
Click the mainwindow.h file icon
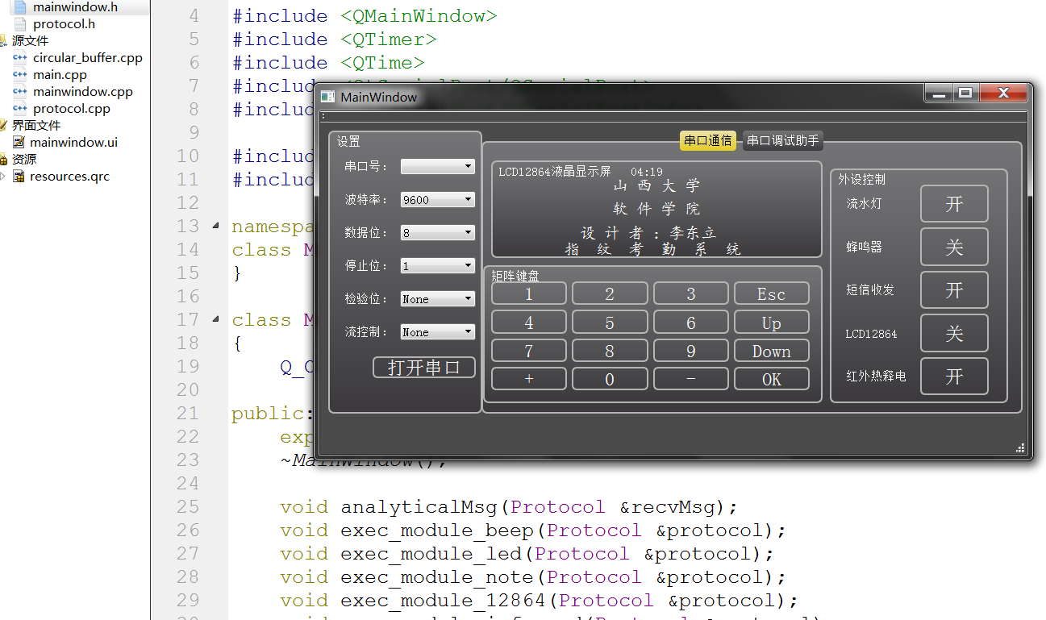(x=19, y=7)
